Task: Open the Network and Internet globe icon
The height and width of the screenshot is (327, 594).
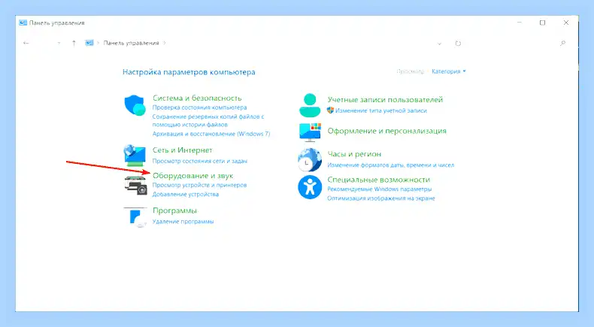Action: click(135, 156)
